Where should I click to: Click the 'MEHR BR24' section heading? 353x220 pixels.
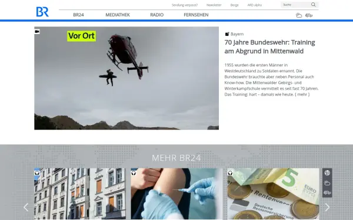point(176,158)
